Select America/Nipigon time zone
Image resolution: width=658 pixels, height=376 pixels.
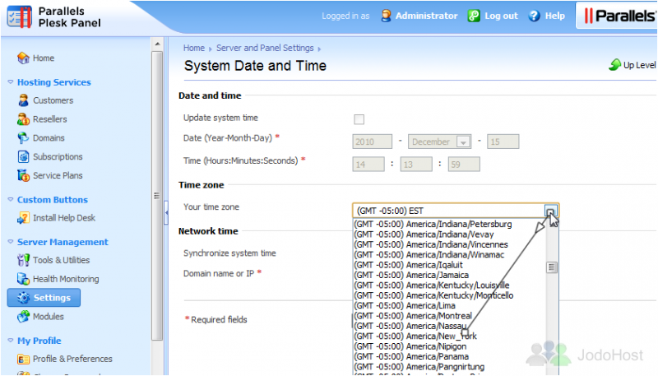pos(449,346)
